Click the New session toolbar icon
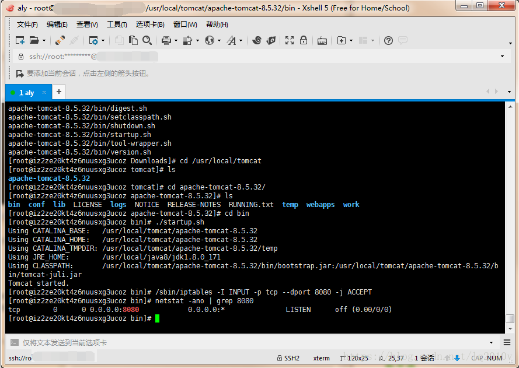The height and width of the screenshot is (368, 519). [20, 40]
